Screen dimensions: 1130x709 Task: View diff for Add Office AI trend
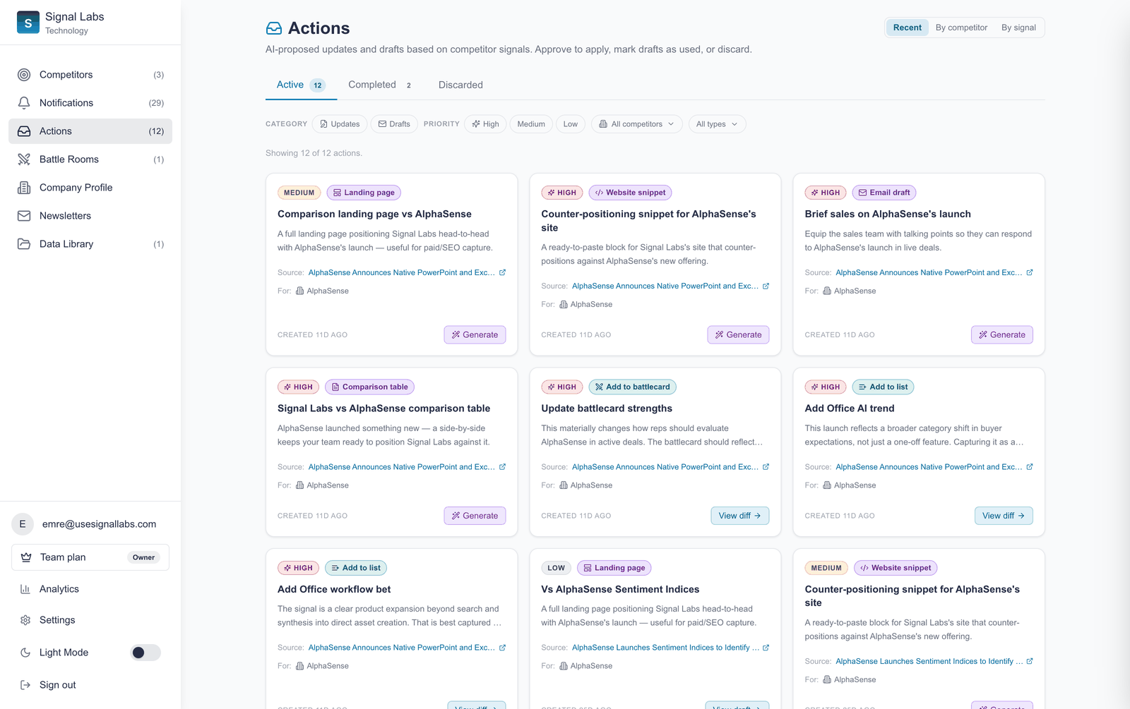pos(1003,516)
